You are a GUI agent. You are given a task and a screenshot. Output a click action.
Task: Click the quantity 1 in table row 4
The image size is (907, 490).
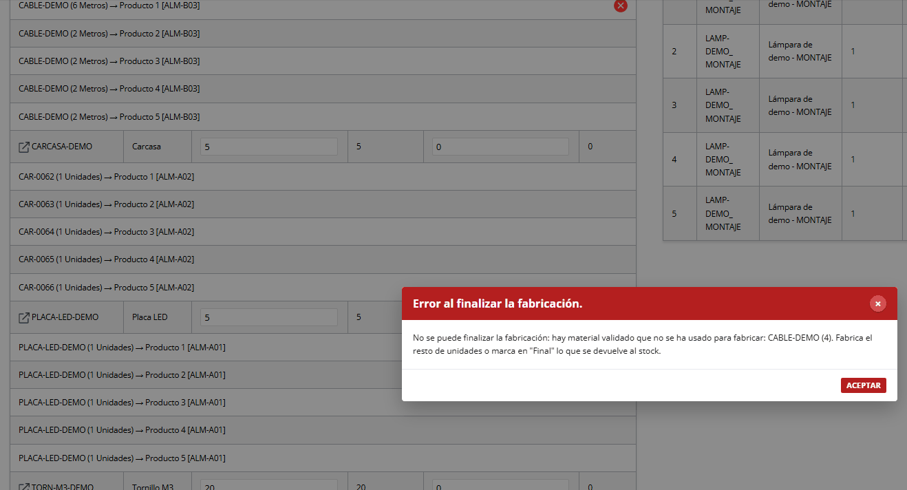[853, 160]
